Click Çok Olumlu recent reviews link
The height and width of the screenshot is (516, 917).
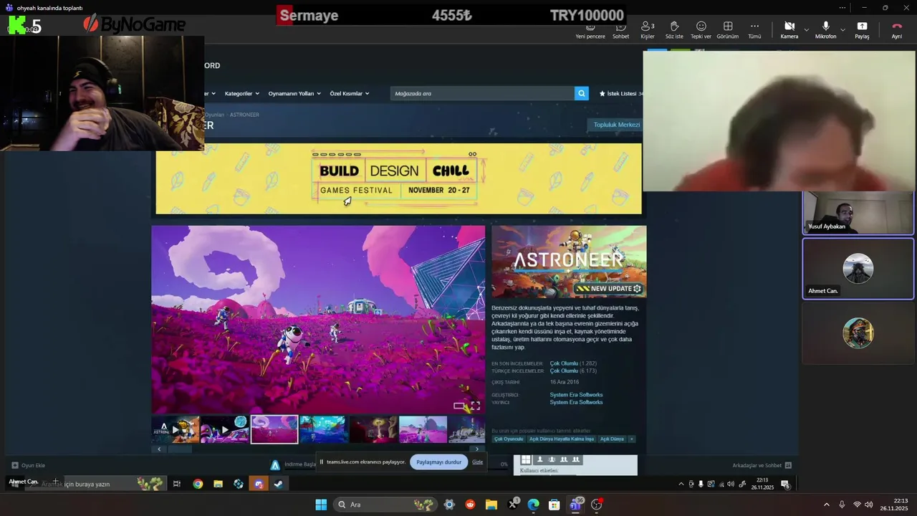click(564, 363)
